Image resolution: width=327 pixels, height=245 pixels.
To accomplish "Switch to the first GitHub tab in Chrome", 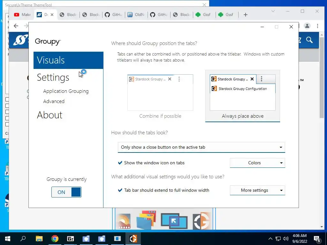I will pyautogui.click(x=113, y=15).
